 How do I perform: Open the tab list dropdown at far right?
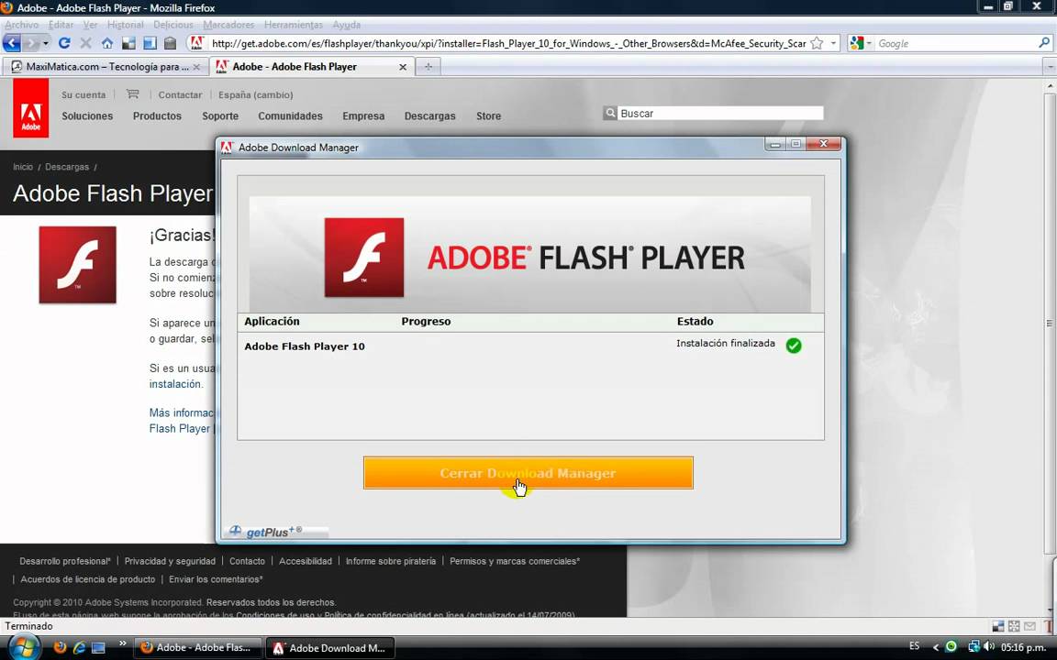(x=1050, y=67)
